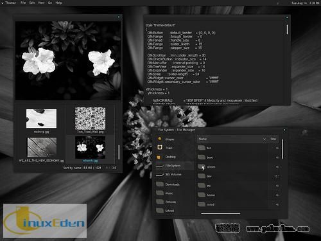
Task: Select the shayan label in sidebar
Action: click(169, 139)
